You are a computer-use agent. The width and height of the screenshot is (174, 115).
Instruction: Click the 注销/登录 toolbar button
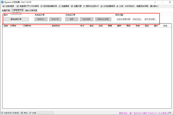[8, 6]
